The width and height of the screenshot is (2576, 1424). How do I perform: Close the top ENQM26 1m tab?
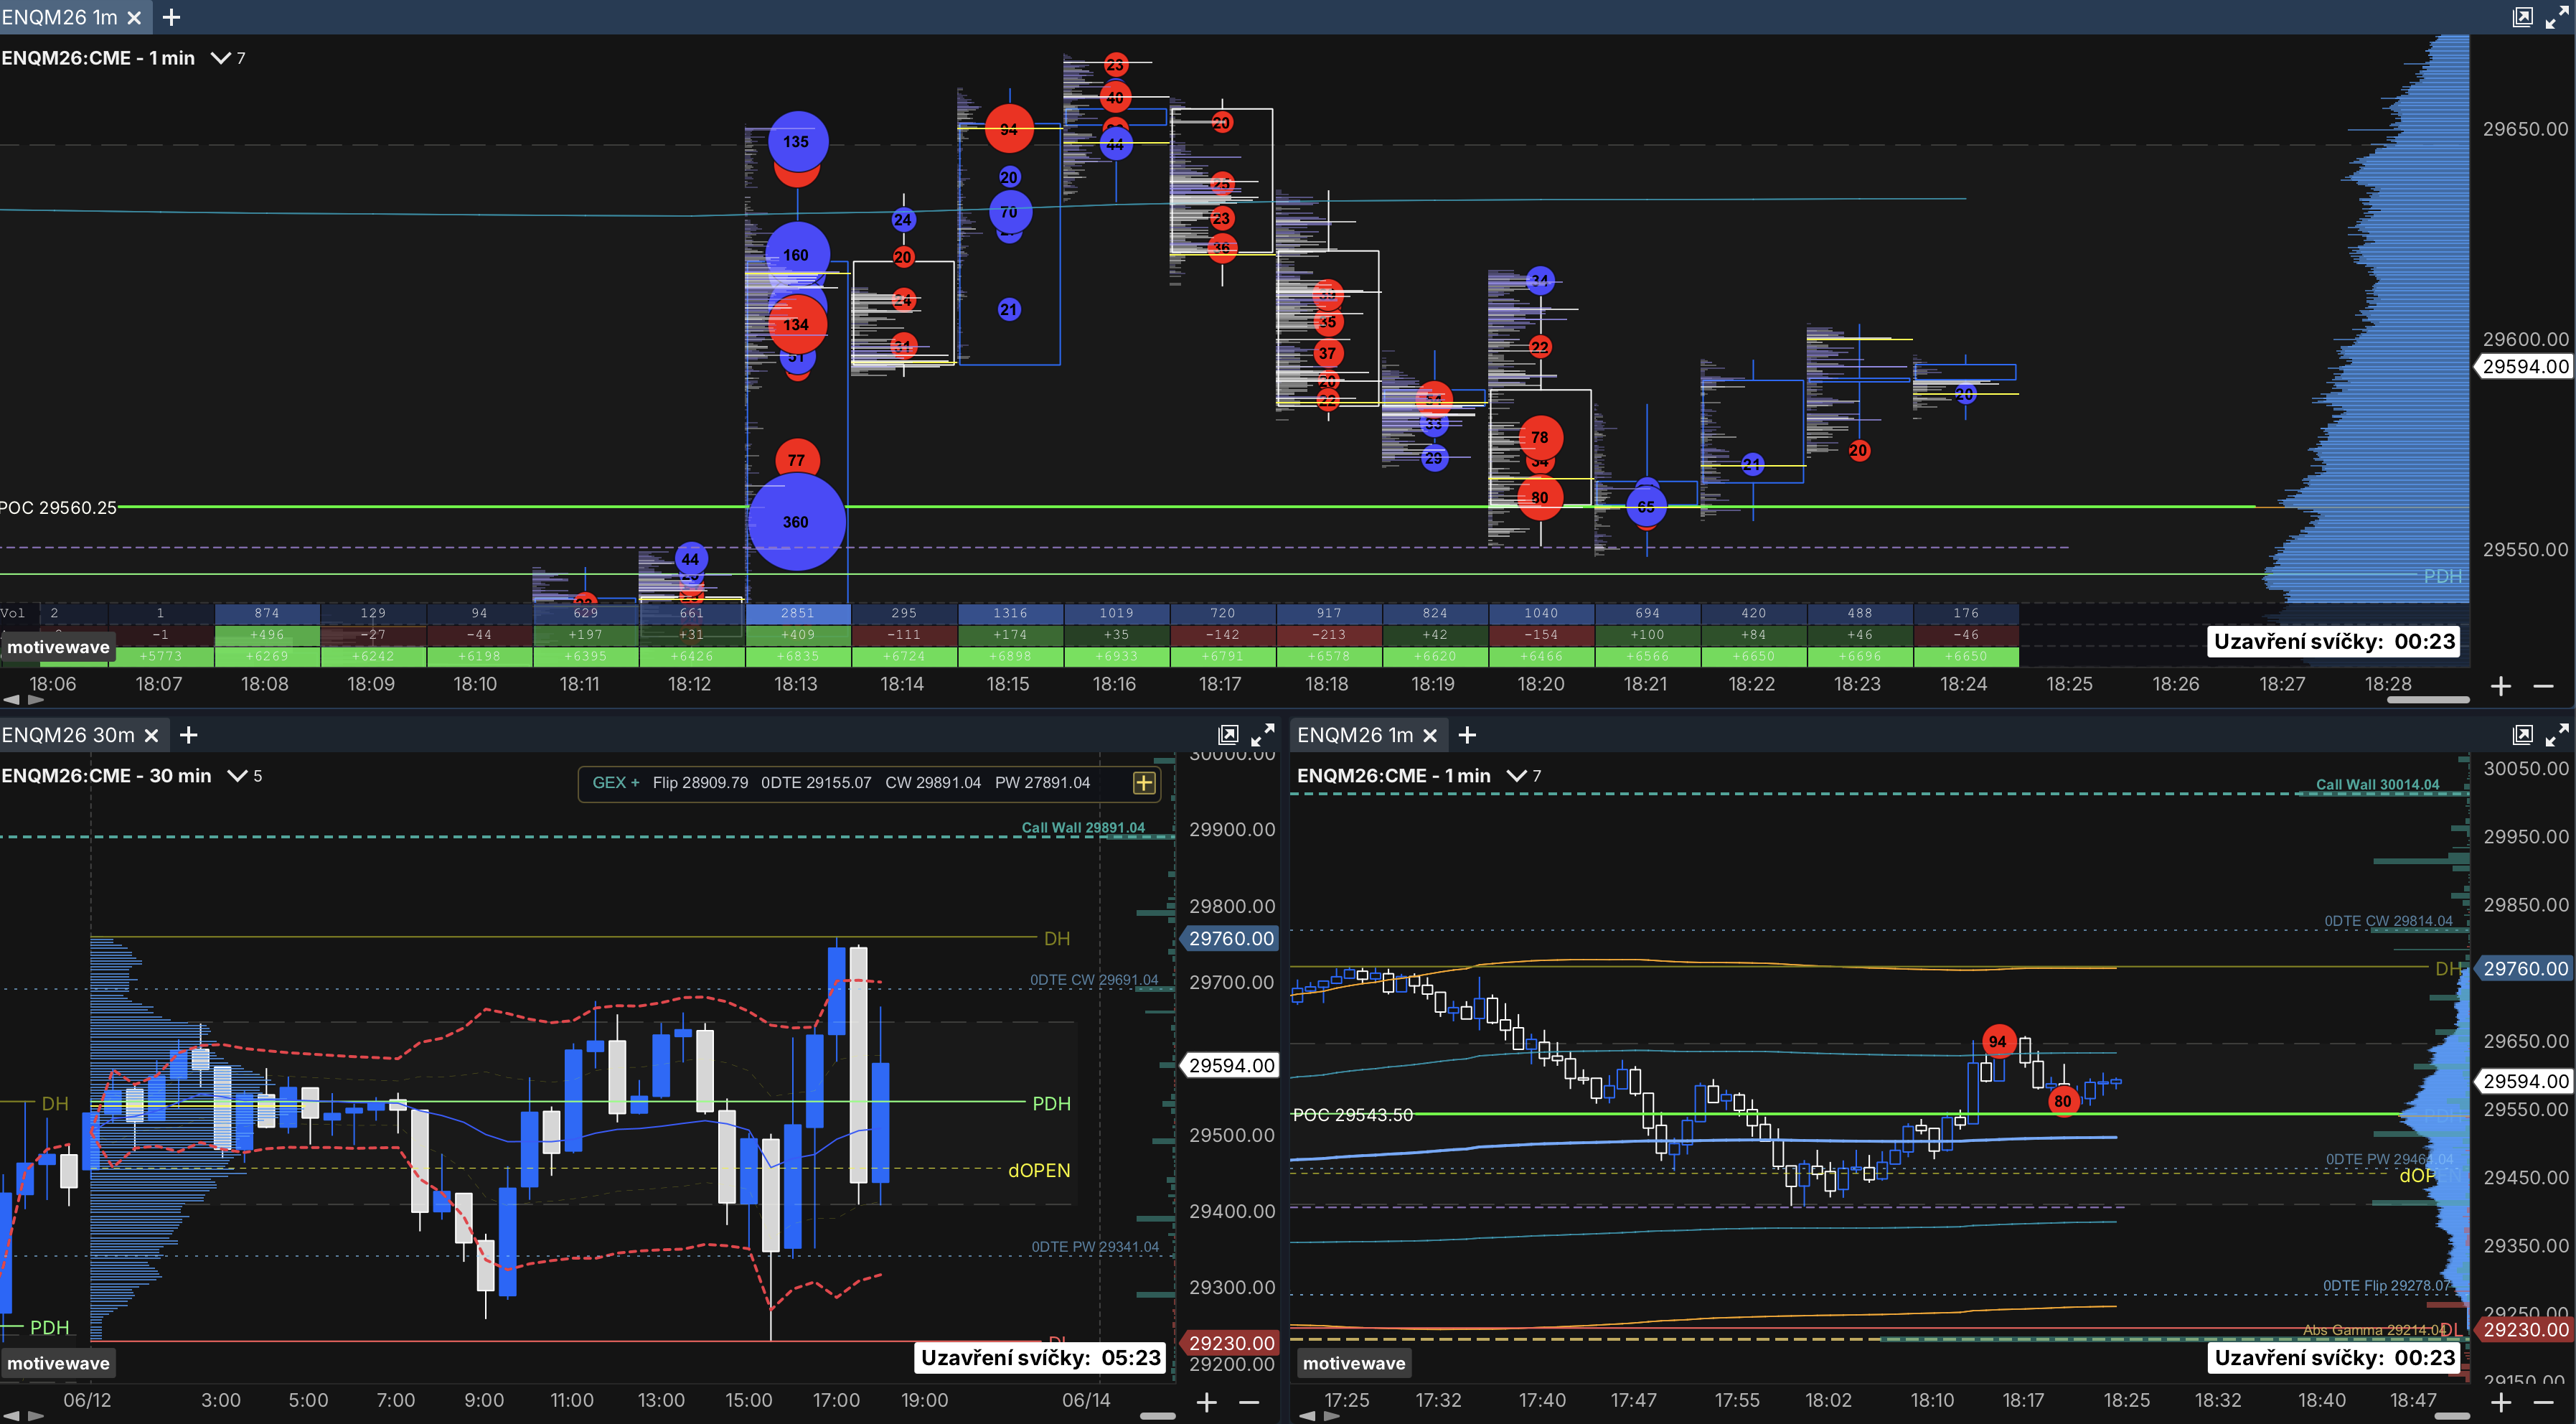tap(134, 18)
